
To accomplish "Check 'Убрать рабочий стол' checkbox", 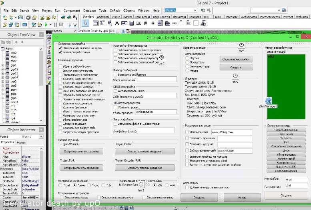I will click(x=60, y=66).
